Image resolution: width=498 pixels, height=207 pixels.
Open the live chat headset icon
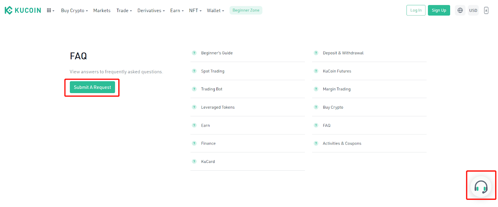coord(481,187)
